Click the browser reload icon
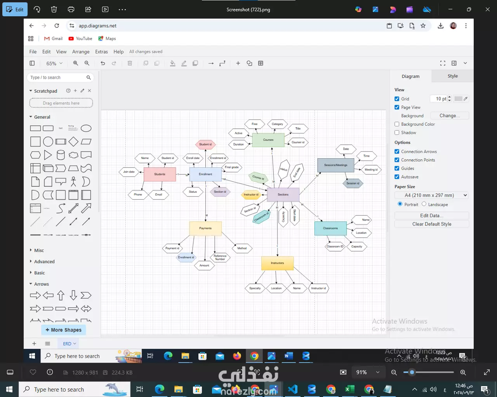The height and width of the screenshot is (397, 497). tap(57, 26)
